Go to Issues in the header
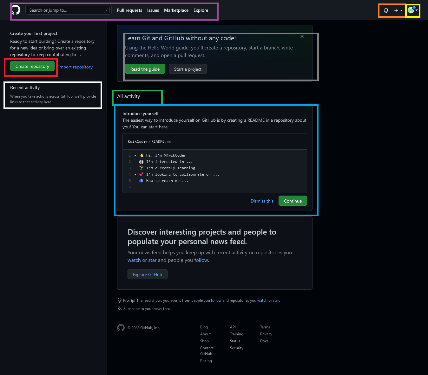Screen dimensions: 428x375 tap(153, 10)
